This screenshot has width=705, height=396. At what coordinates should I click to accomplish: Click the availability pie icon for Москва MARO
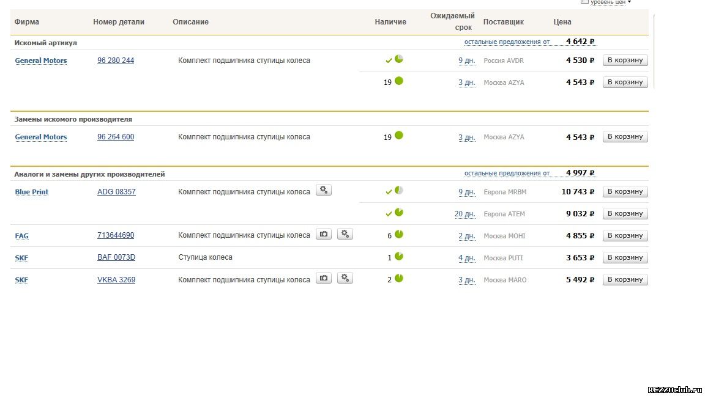pyautogui.click(x=399, y=278)
